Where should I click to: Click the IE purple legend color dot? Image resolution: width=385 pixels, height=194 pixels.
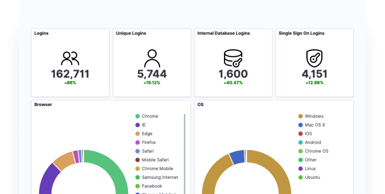(138, 125)
